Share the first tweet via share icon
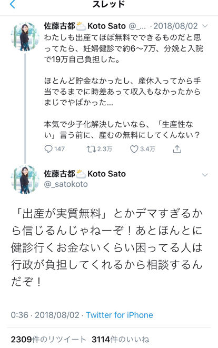 pyautogui.click(x=177, y=149)
